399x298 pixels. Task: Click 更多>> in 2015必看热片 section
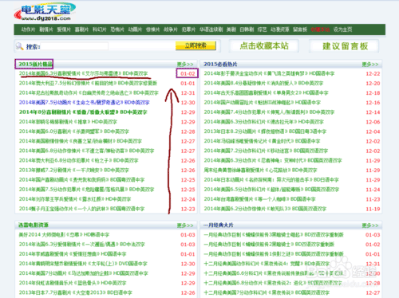(370, 65)
